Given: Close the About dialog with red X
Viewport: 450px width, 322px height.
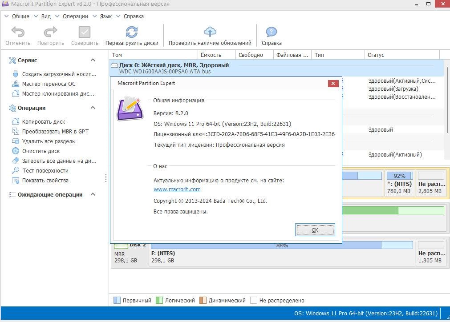Looking at the screenshot, I should click(x=333, y=84).
